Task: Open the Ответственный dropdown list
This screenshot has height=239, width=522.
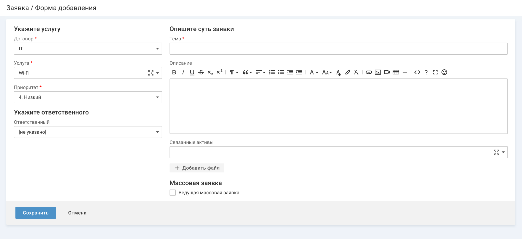Action: tap(88, 132)
